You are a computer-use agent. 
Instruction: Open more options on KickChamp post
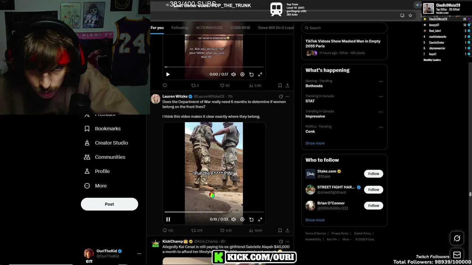287,241
